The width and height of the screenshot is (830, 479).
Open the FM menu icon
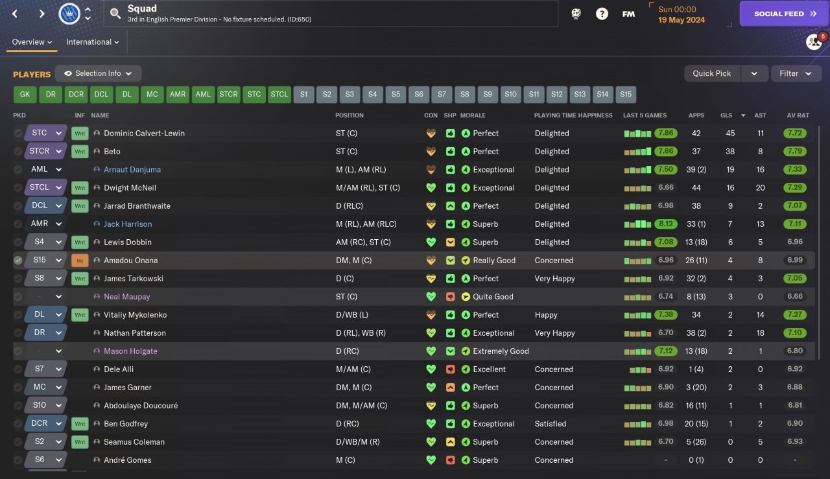(x=628, y=14)
